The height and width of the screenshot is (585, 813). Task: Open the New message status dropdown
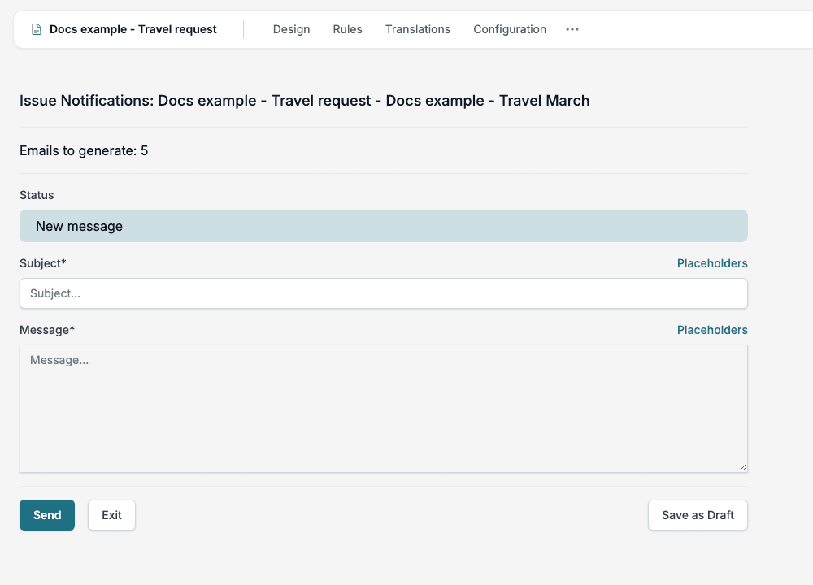[384, 226]
